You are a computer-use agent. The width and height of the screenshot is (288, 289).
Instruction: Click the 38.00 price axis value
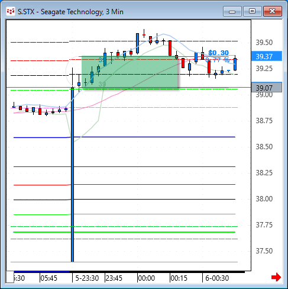(264, 199)
